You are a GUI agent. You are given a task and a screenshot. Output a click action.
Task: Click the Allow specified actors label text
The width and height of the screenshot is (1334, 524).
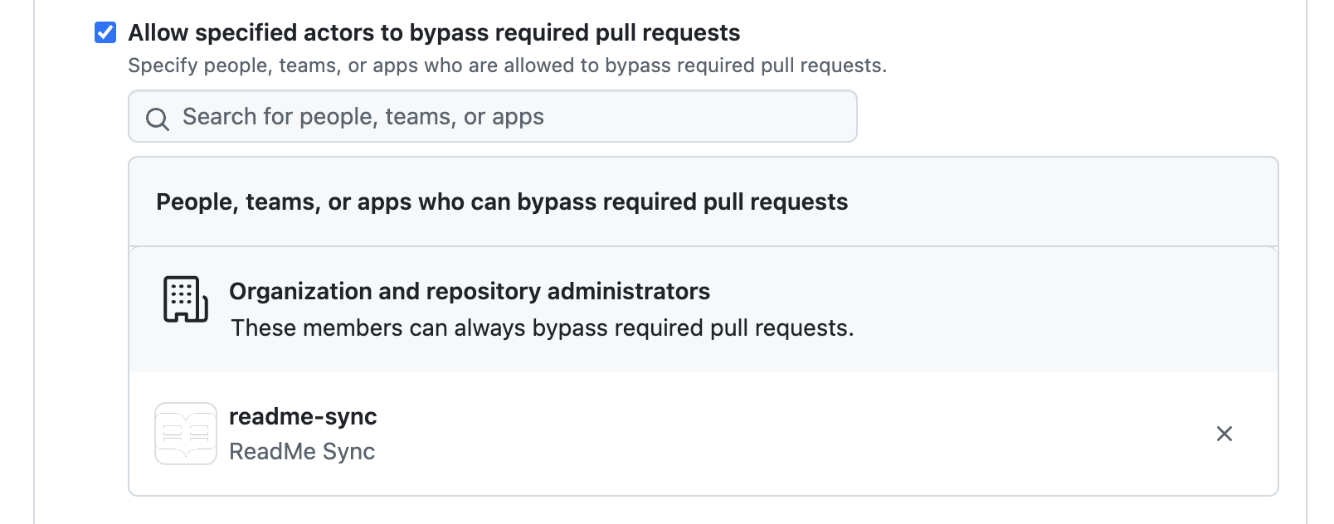[434, 32]
